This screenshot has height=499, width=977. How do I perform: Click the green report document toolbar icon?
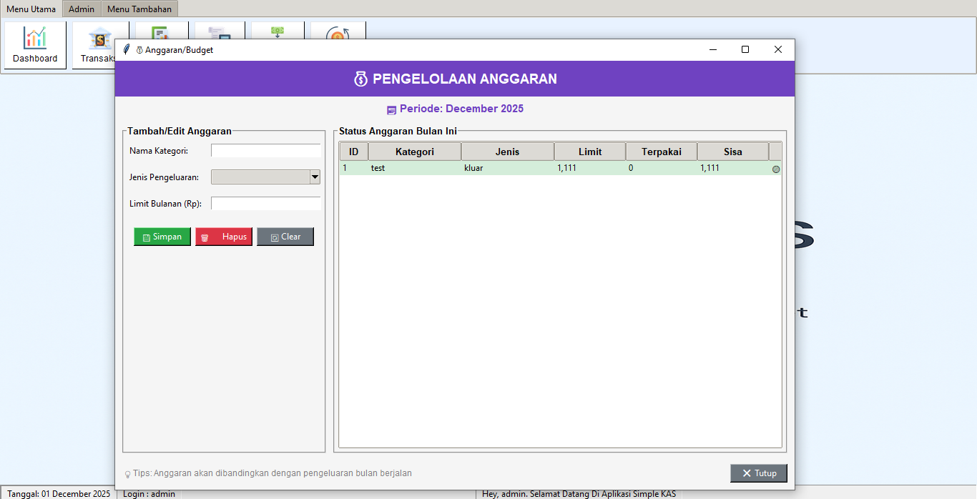(161, 32)
